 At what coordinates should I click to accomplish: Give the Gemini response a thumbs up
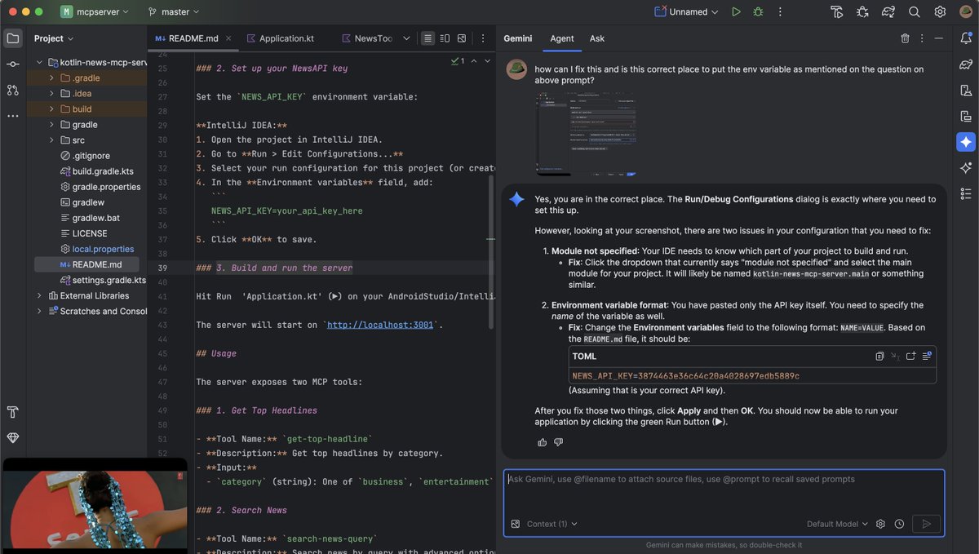(543, 442)
